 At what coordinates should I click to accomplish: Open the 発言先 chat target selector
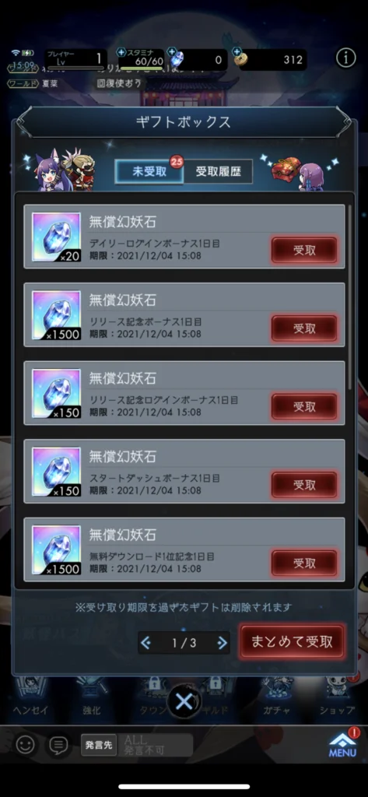pyautogui.click(x=98, y=745)
